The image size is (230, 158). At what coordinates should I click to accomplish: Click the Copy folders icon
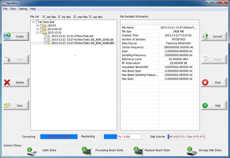tap(7, 105)
